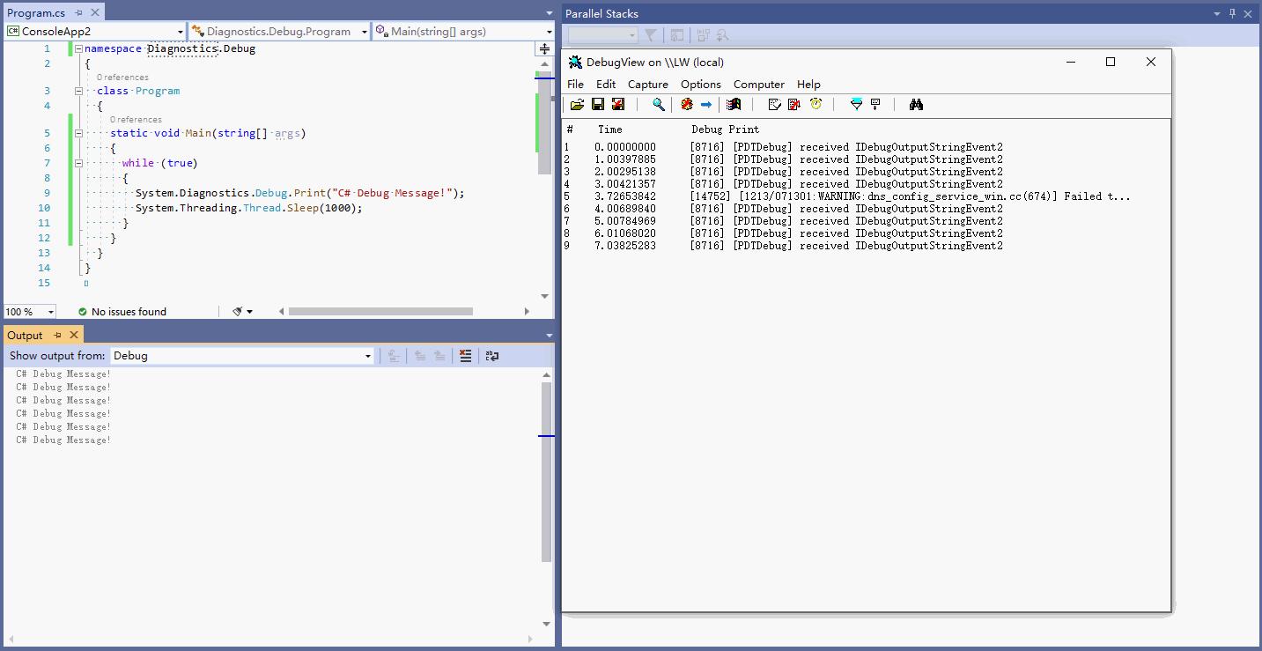The height and width of the screenshot is (651, 1262).
Task: Click Clear All in Output toolbar
Action: 465,356
